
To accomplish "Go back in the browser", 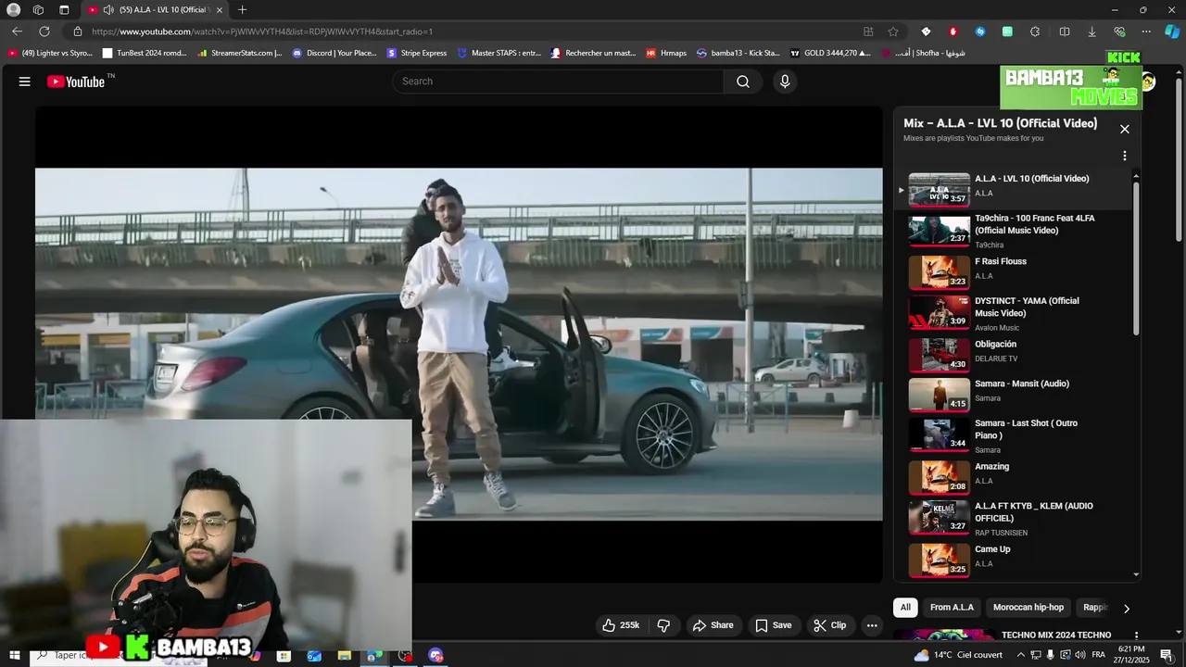I will click(x=17, y=31).
